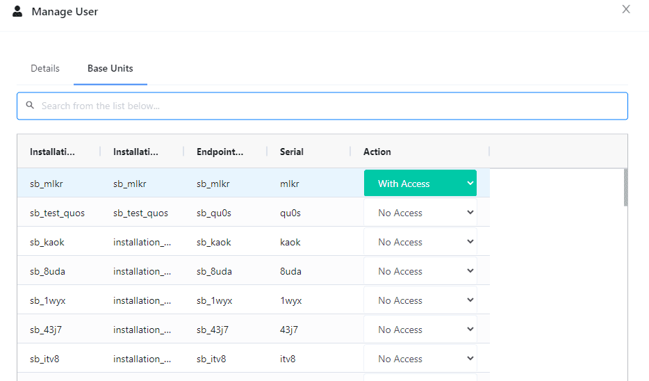
Task: Click the Endpoint column header
Action: (x=220, y=152)
